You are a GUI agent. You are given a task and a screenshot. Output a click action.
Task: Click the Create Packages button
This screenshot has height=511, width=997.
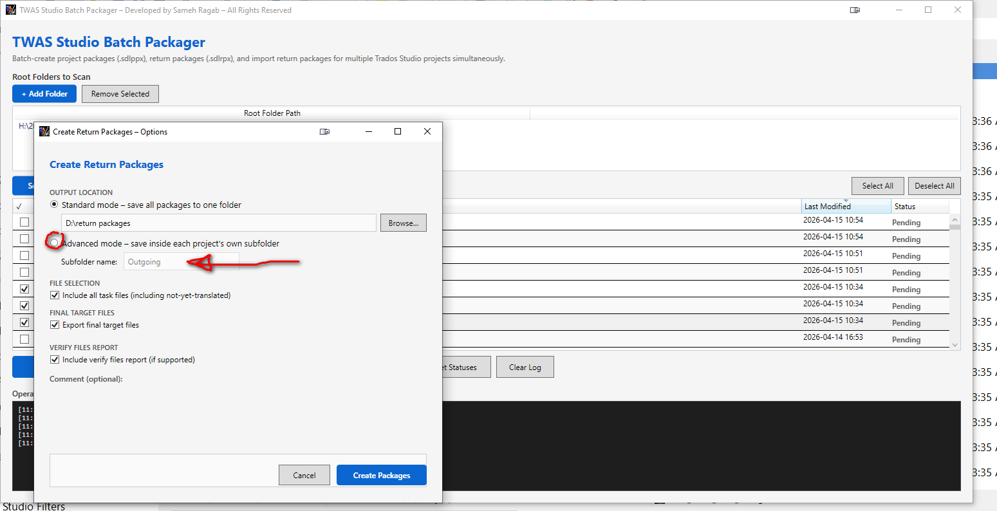point(381,475)
